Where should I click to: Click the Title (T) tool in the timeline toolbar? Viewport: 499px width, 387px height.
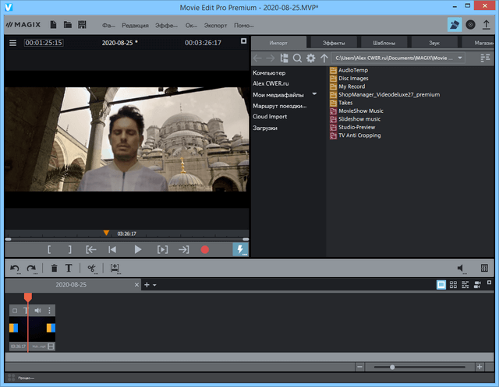pos(69,269)
